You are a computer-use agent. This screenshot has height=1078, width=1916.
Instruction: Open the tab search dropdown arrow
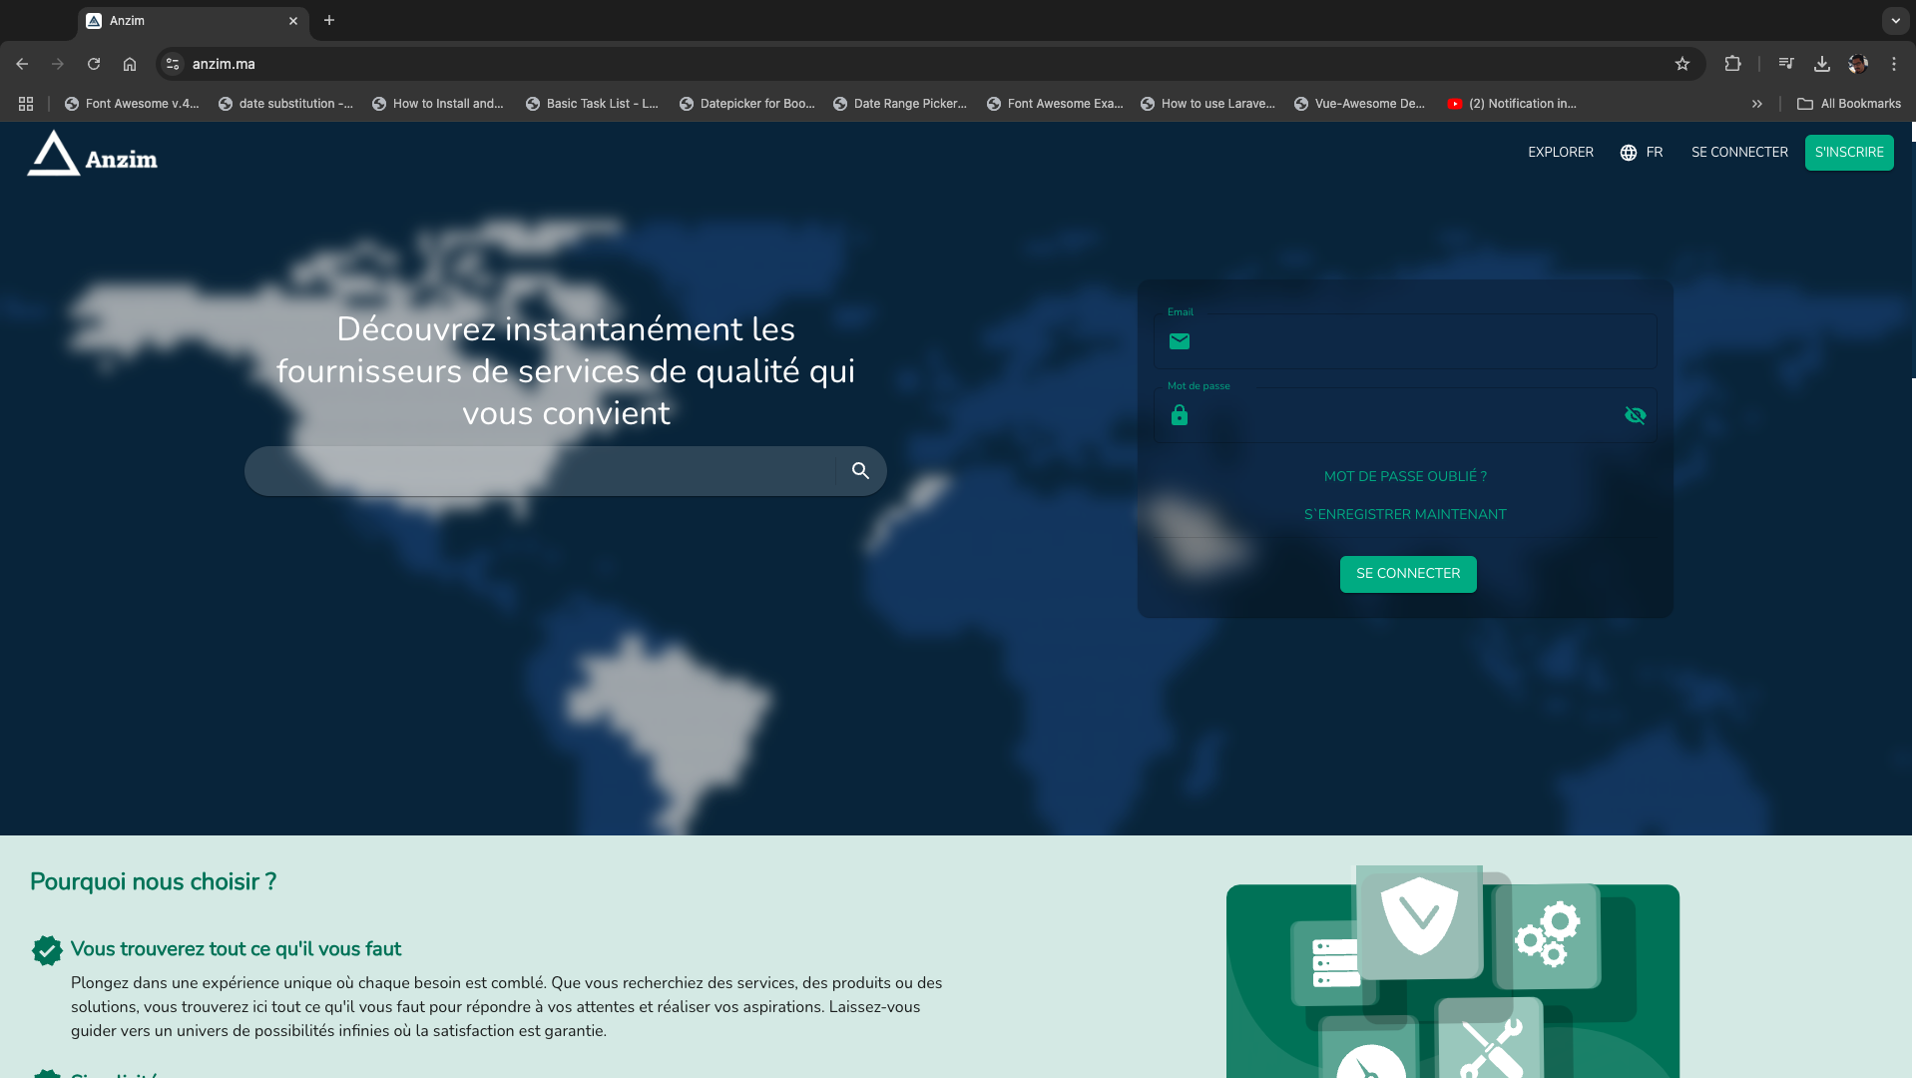[x=1894, y=20]
